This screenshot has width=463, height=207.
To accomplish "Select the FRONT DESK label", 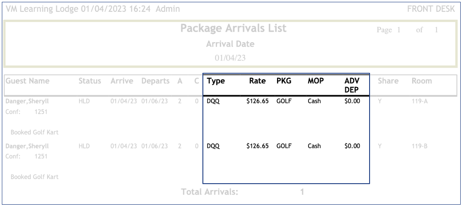I will coord(430,9).
